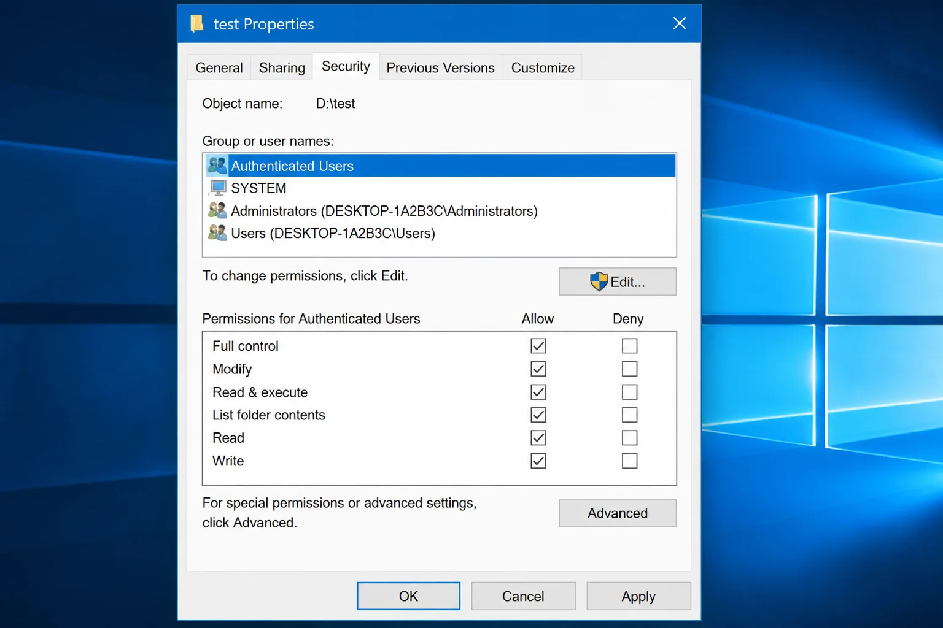
Task: Toggle the Allow checkbox for Read
Action: click(538, 438)
